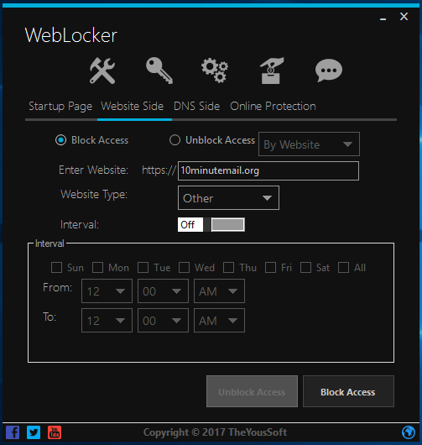Open the speech bubble feedback icon

pos(329,71)
